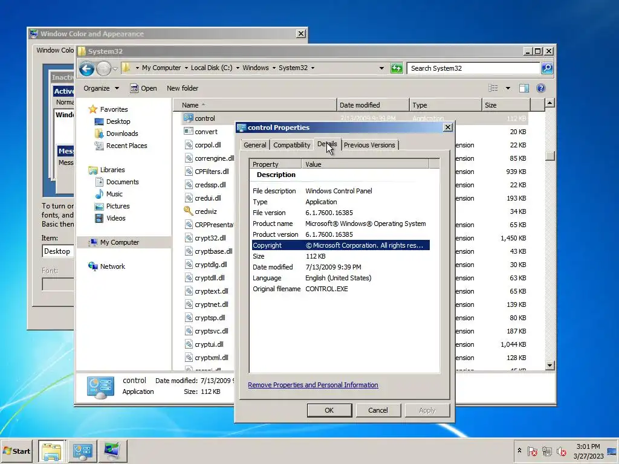This screenshot has width=619, height=464.
Task: Open dropdown arrow after Local Disk (C:)
Action: click(x=238, y=68)
